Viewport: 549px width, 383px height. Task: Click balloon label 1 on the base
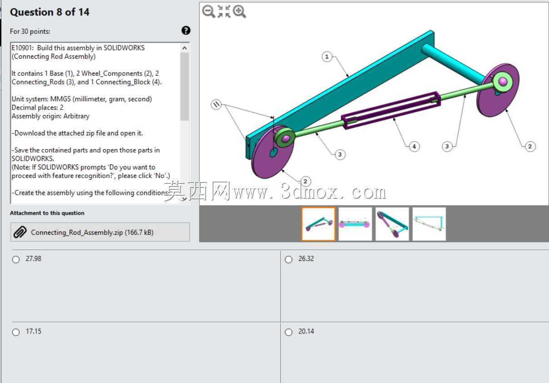(327, 57)
